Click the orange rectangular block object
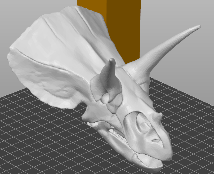This screenshot has width=214, height=174. (123, 32)
